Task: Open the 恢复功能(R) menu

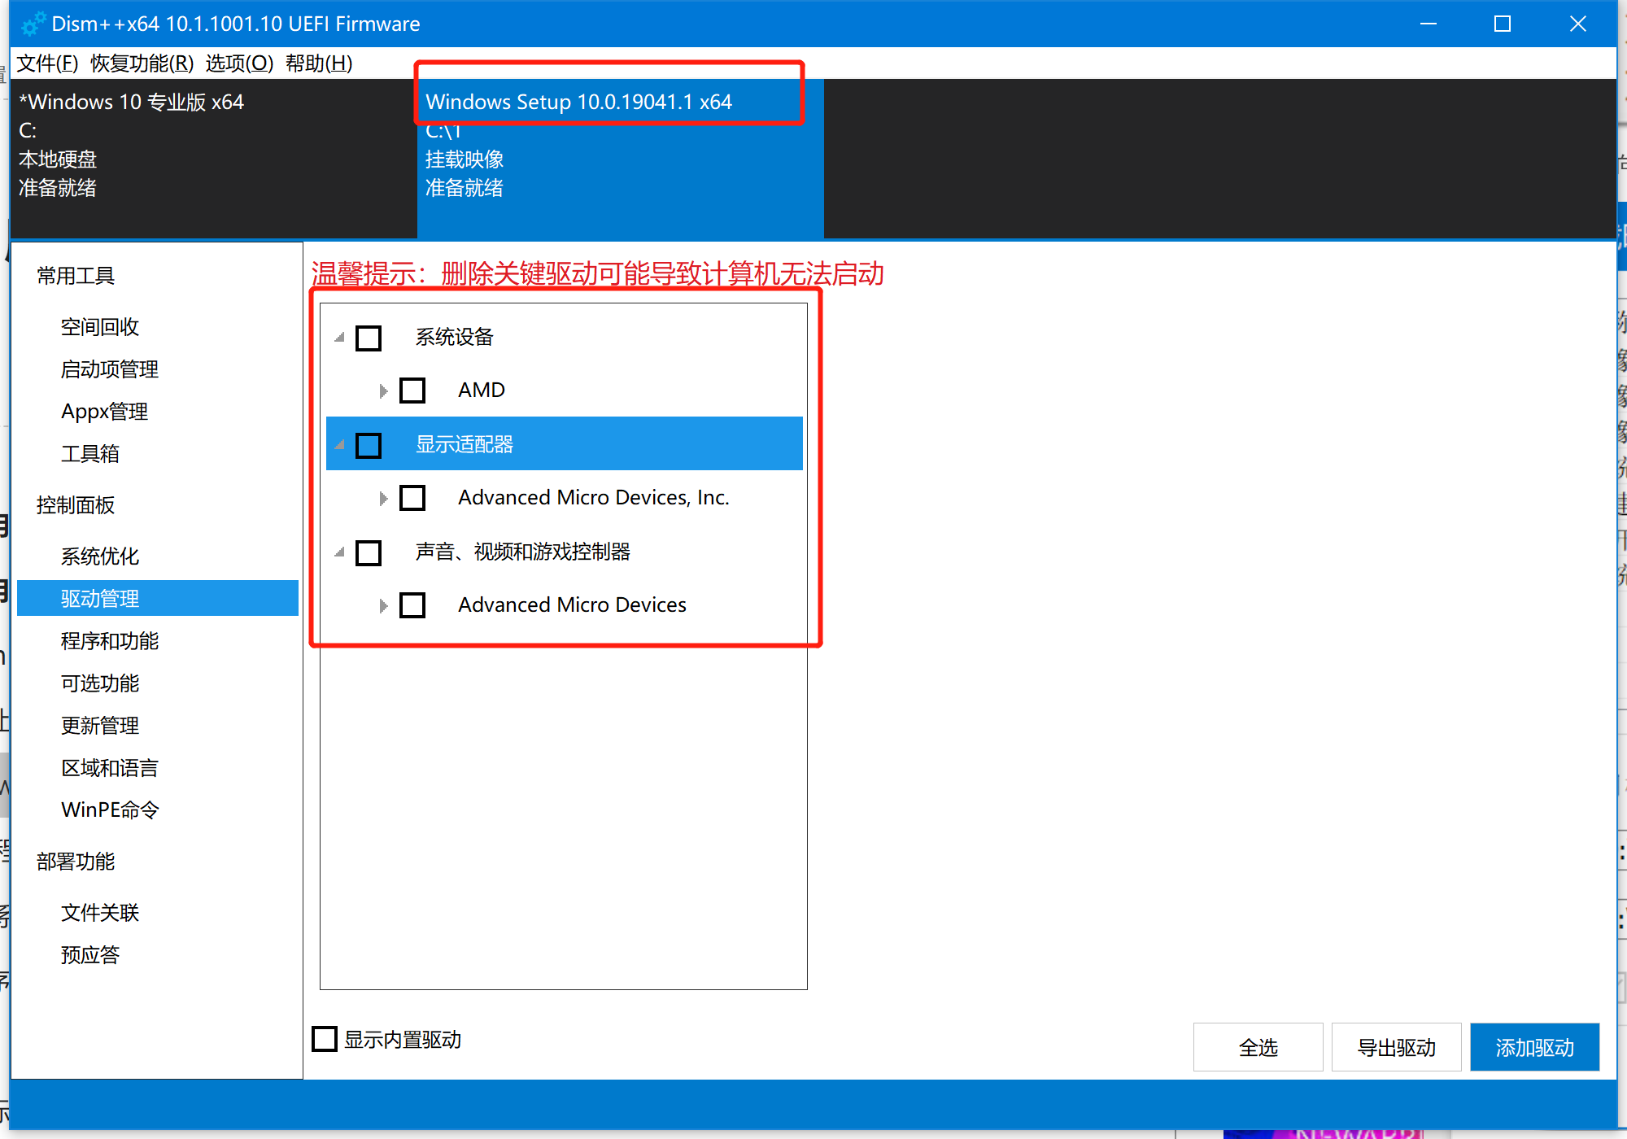Action: click(142, 63)
